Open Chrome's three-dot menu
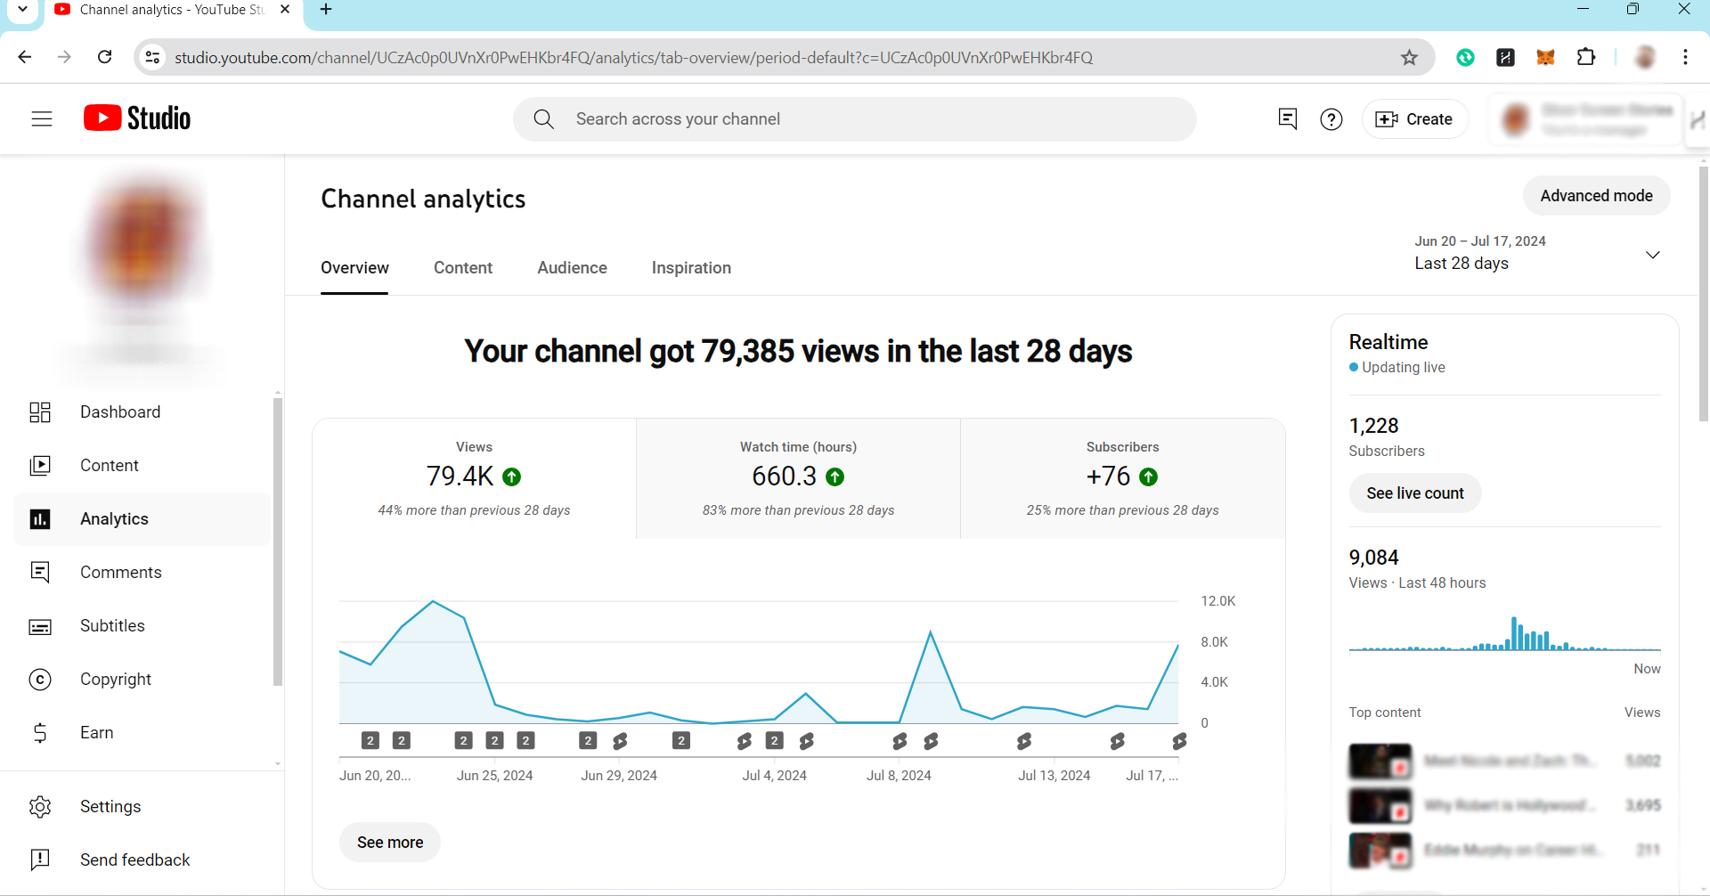The width and height of the screenshot is (1710, 896). [1685, 58]
